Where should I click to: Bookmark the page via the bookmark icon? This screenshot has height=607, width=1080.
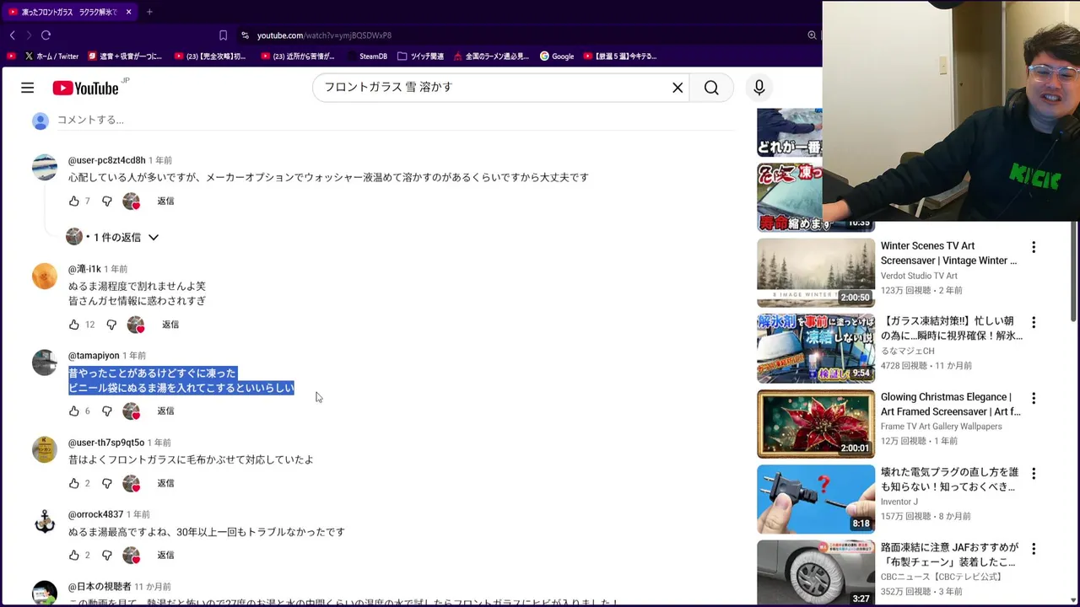223,35
